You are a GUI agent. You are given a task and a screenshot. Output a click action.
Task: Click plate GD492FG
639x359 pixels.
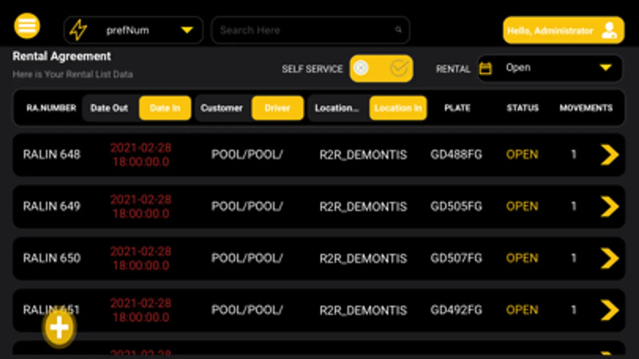pyautogui.click(x=456, y=310)
